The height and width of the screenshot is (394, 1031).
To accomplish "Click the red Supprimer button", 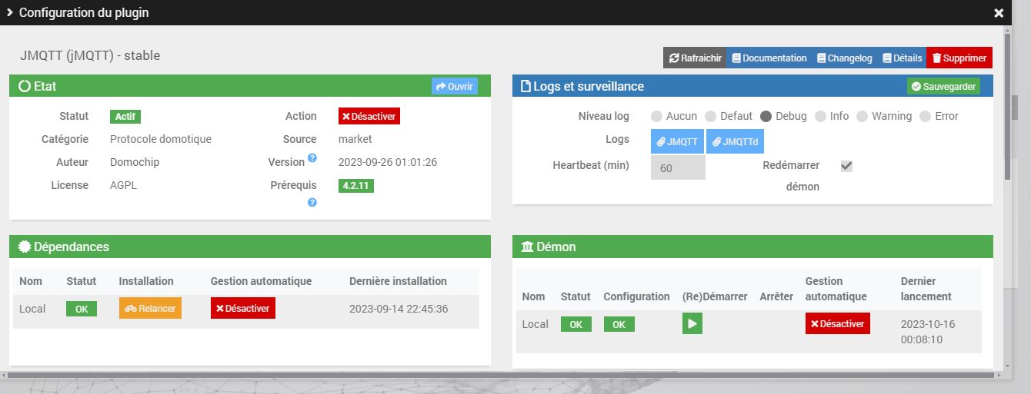I will 959,58.
